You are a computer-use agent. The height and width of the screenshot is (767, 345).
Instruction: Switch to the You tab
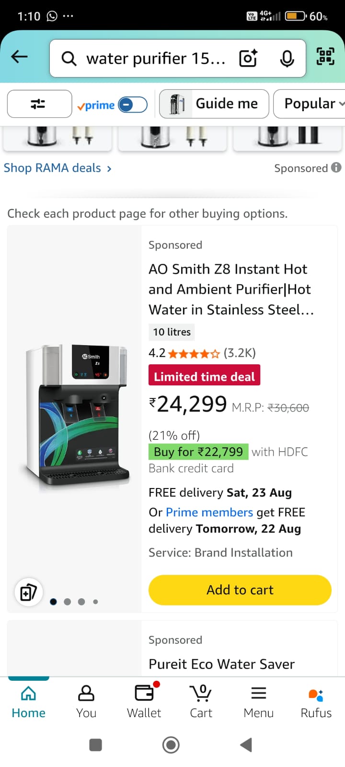[86, 701]
